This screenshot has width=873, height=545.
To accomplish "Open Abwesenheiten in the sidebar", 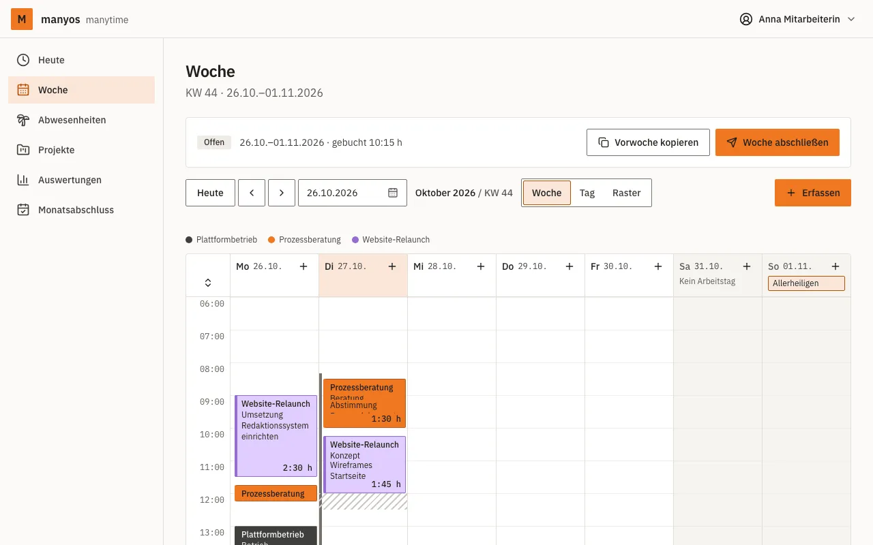I will [81, 120].
